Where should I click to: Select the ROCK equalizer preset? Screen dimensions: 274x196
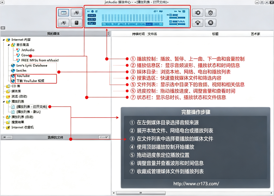click(109, 24)
